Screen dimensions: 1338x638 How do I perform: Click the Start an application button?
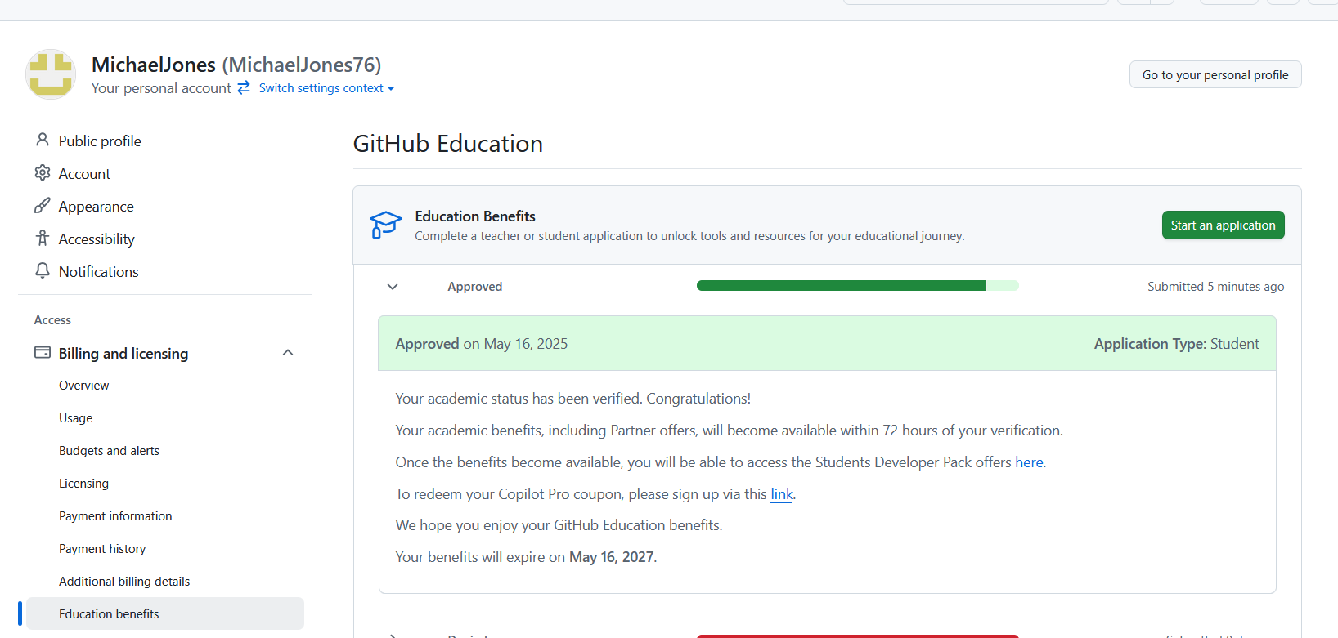1223,225
